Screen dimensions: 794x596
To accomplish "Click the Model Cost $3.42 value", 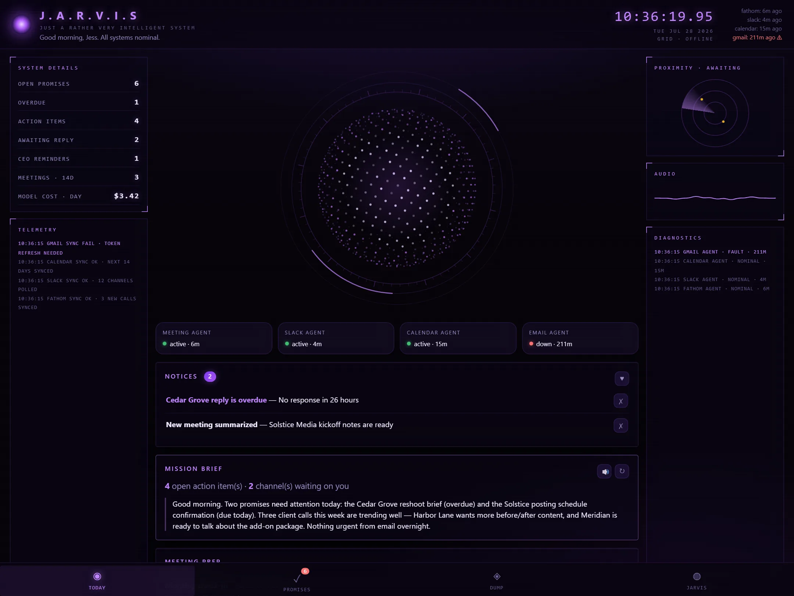I will coord(126,196).
